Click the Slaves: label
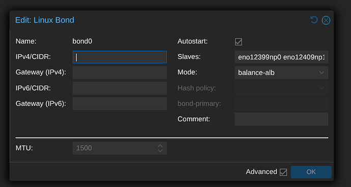Viewport: 351px width, 187px height. pos(189,57)
